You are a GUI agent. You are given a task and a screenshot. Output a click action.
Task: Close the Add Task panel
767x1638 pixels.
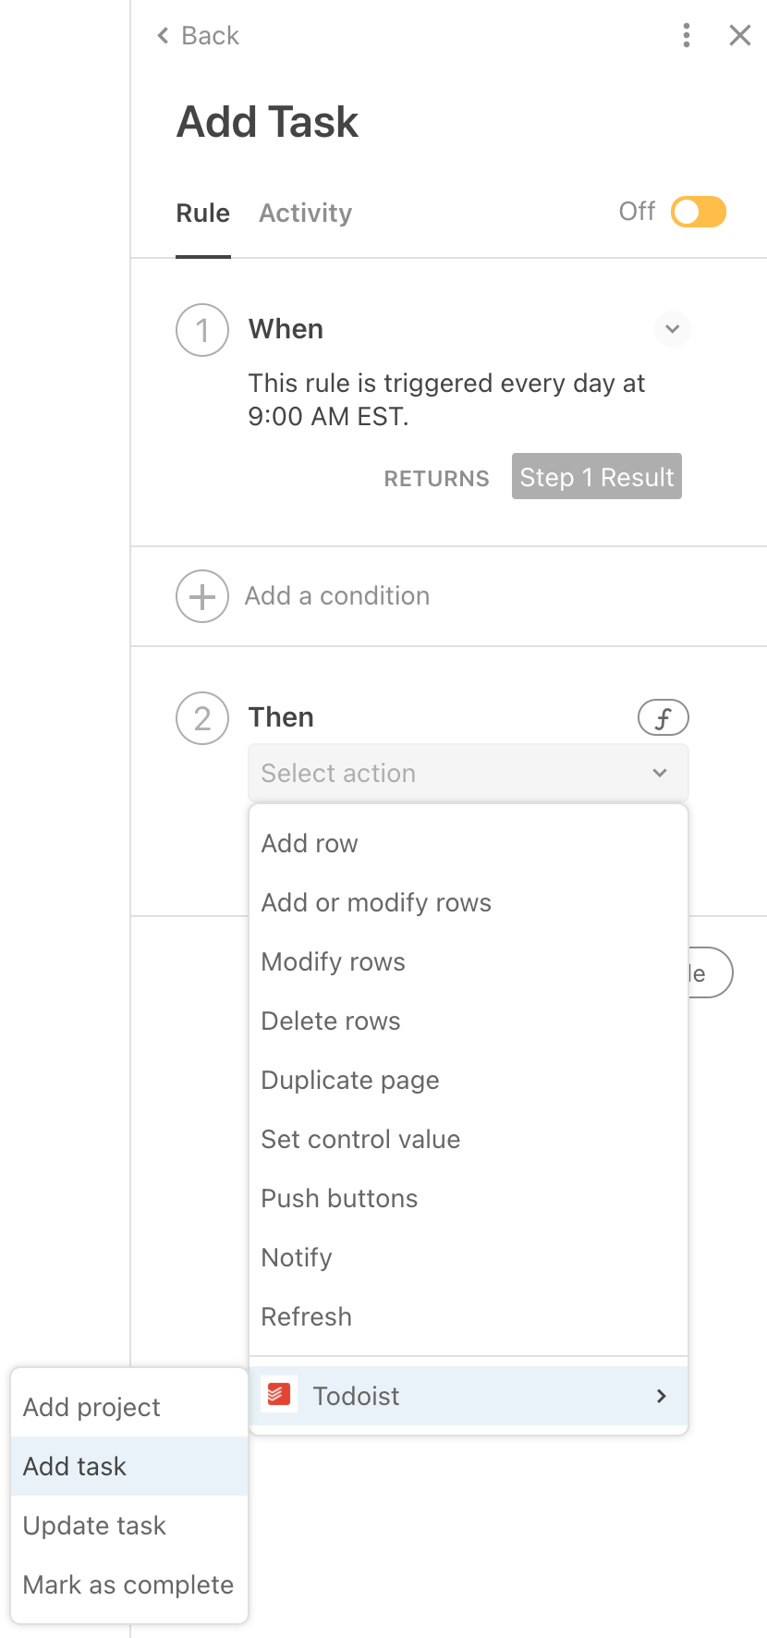(x=739, y=36)
